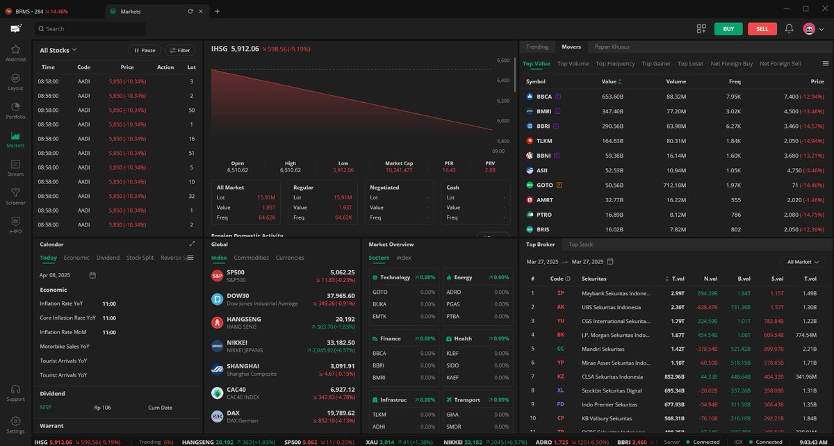Viewport: 834px width, 446px height.
Task: Open the Watchlist sidebar section
Action: (15, 53)
